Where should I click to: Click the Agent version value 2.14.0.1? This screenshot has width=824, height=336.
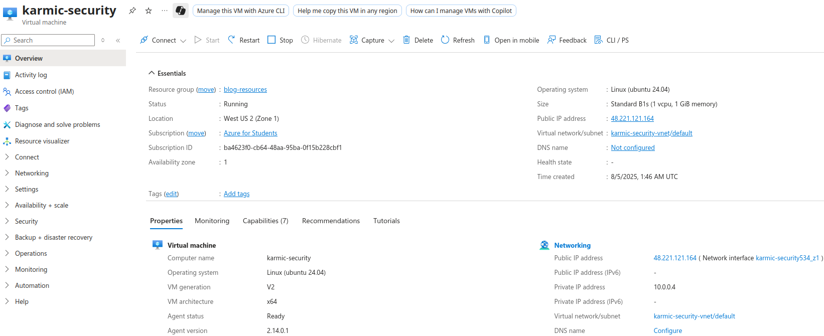pyautogui.click(x=278, y=331)
